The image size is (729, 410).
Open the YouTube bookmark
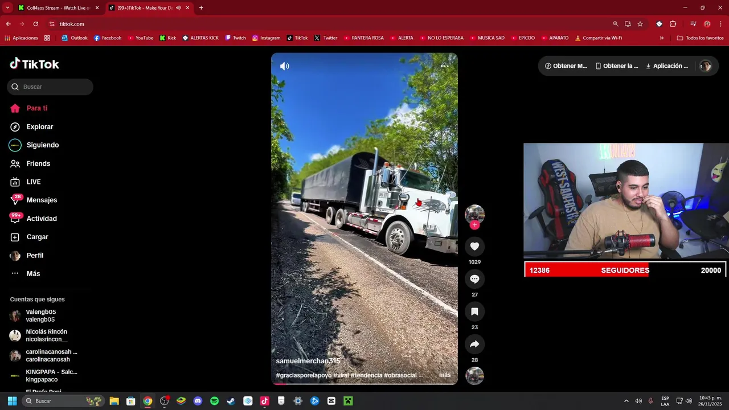pos(140,38)
